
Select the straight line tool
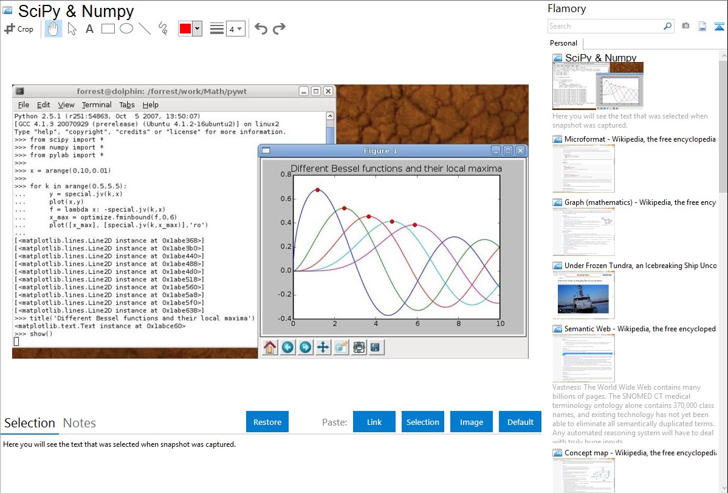click(145, 29)
